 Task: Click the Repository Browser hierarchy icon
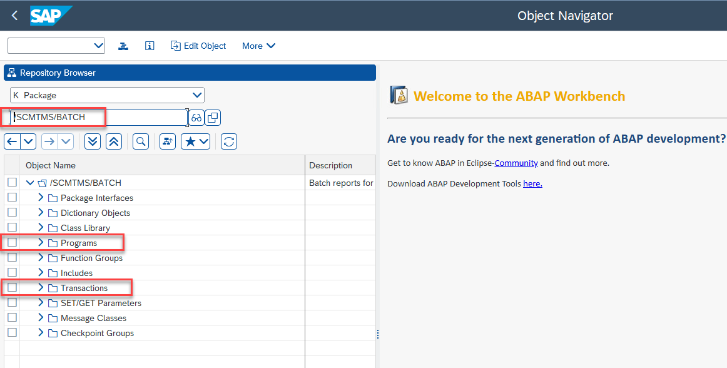[x=12, y=73]
